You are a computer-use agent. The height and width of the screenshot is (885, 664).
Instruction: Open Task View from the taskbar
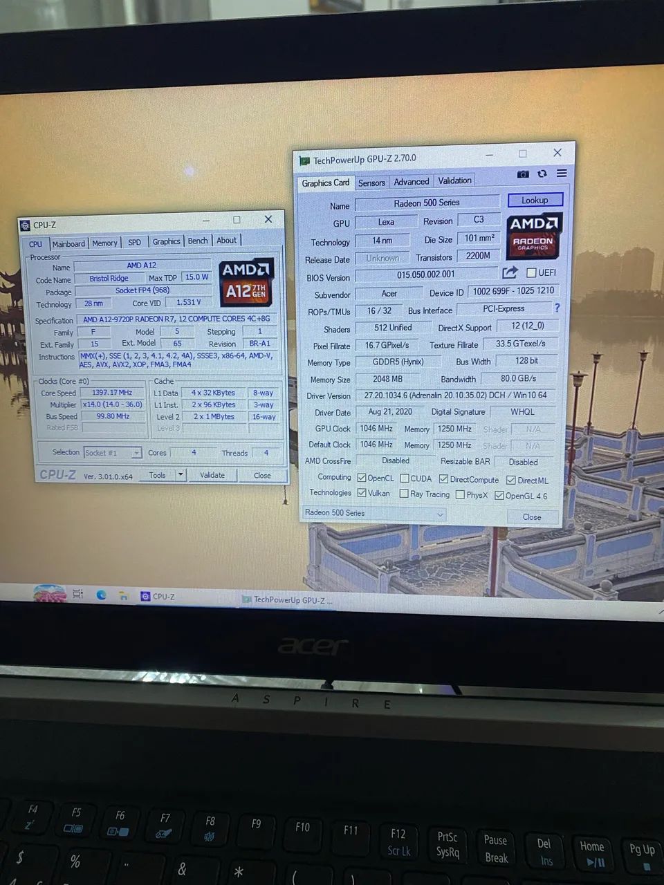[x=77, y=594]
